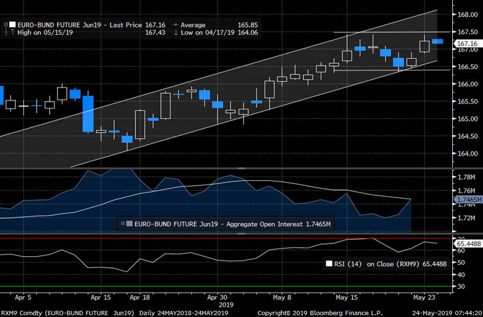Click the 167.43 high value
483x317 pixels.
[155, 32]
